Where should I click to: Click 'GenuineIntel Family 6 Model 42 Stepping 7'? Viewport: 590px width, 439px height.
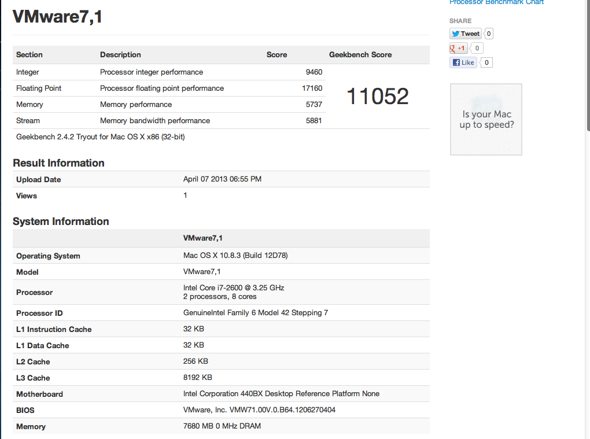[256, 312]
